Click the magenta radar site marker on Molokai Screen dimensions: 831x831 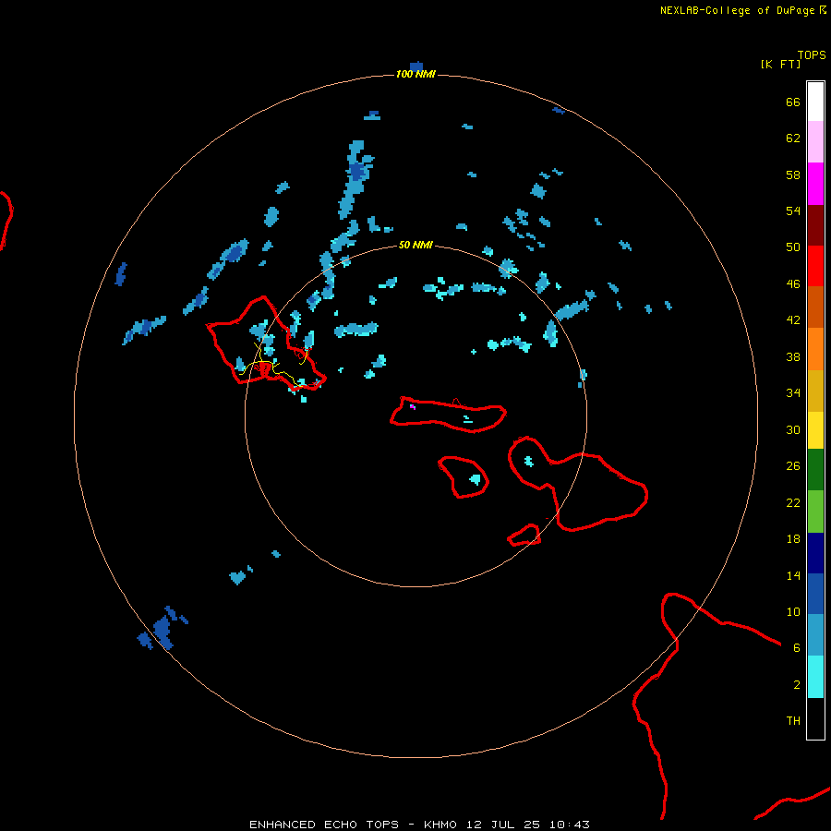pos(413,407)
